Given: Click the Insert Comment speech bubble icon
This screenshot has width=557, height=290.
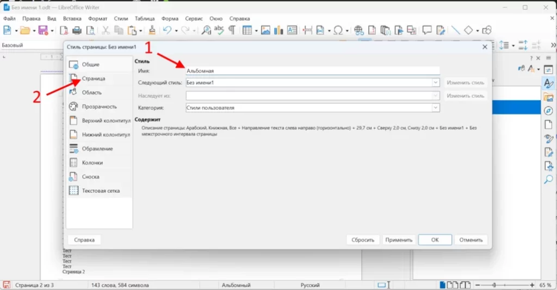Looking at the screenshot, I should click(x=427, y=30).
